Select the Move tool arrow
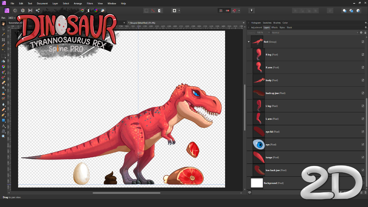 (3, 29)
